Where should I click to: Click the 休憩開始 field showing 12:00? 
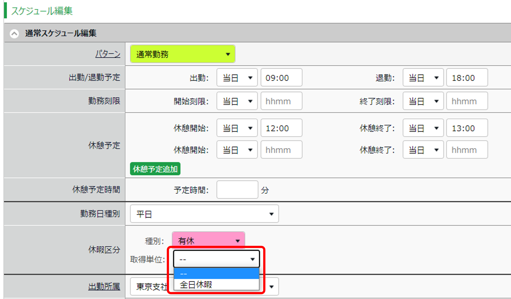coord(281,128)
